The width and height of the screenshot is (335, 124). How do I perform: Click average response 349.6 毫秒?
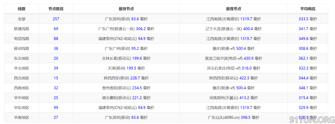[x=308, y=39]
